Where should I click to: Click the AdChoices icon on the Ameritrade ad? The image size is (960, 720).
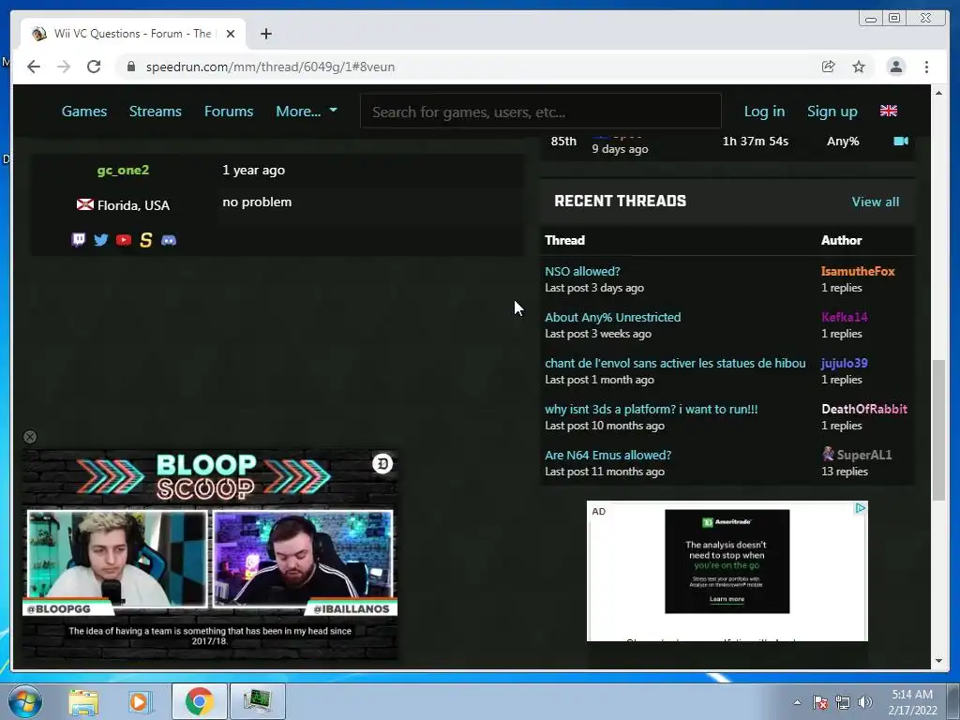coord(861,507)
